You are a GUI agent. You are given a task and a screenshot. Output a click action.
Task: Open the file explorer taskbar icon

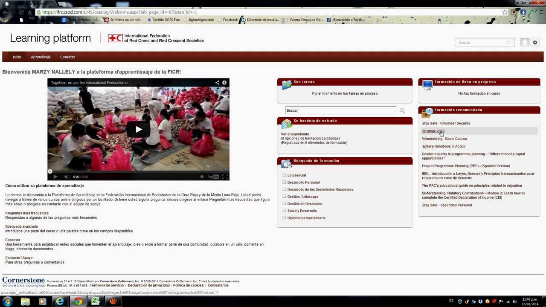point(25,301)
